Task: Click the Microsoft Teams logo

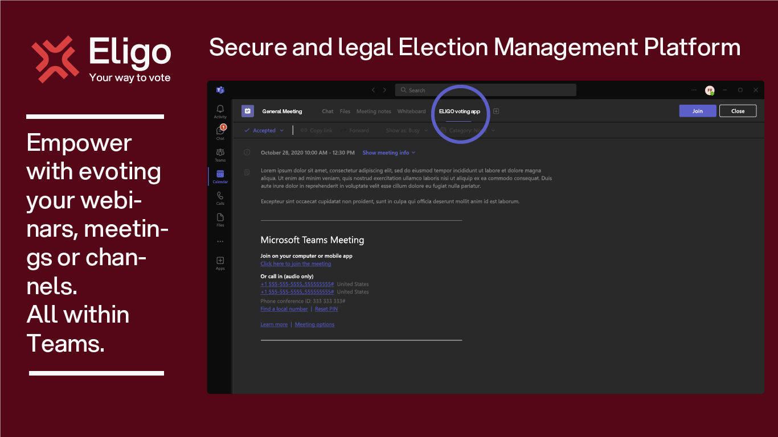Action: pyautogui.click(x=220, y=90)
